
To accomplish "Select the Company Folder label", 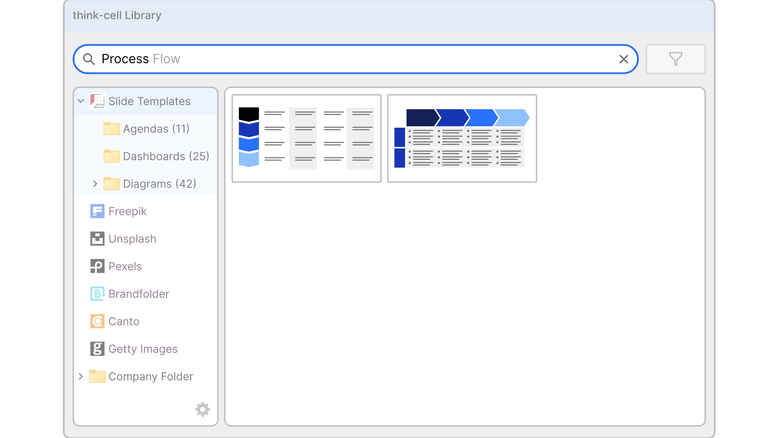I will tap(150, 376).
